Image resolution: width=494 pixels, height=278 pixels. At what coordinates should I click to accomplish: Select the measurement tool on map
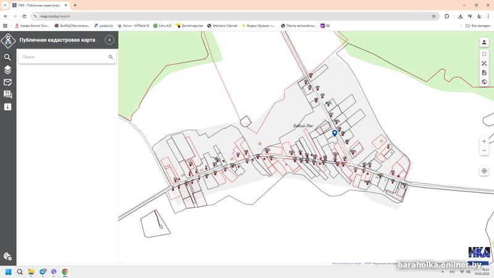484,64
